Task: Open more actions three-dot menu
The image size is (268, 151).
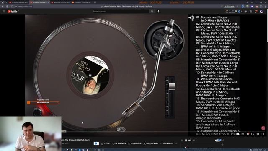Action: click(176, 143)
